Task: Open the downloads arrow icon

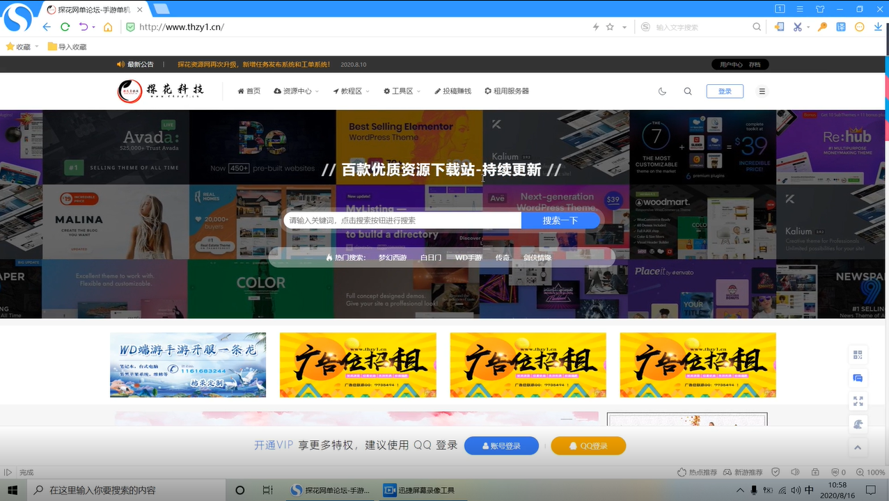Action: [x=878, y=27]
